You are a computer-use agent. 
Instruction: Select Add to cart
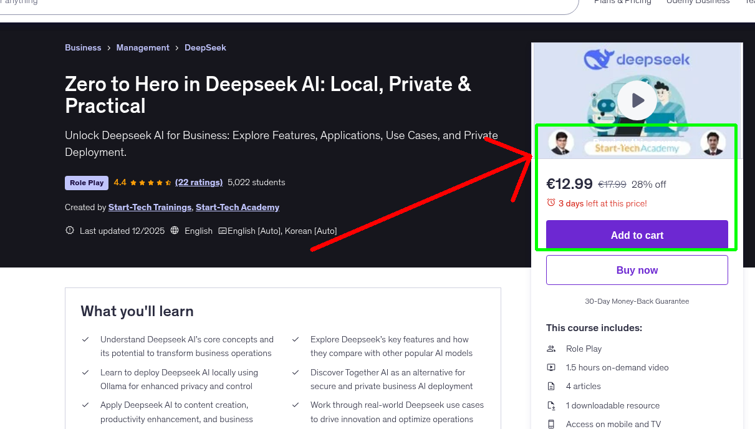[x=637, y=235]
